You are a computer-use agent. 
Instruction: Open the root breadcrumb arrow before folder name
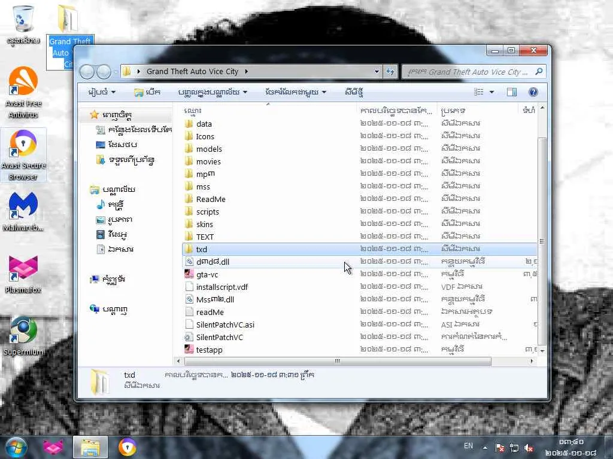(139, 72)
